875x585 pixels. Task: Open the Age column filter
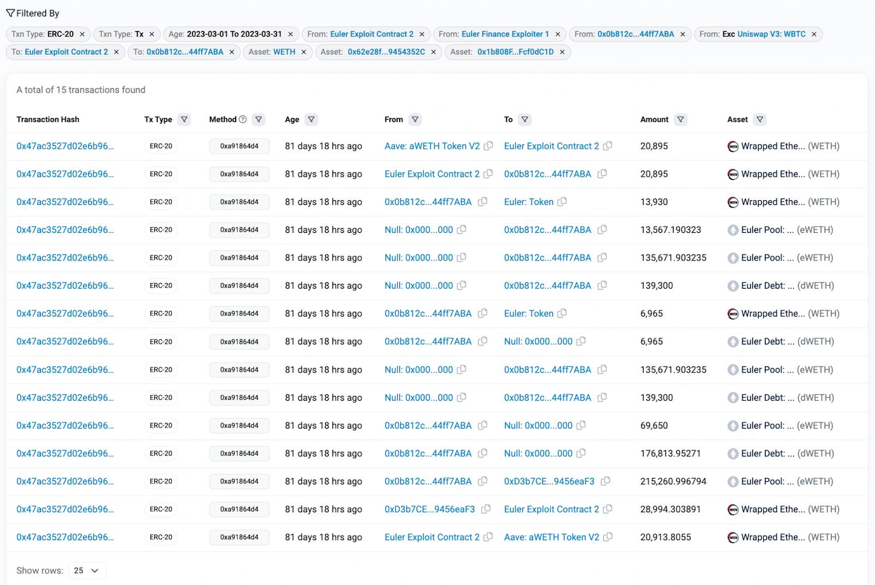point(311,119)
